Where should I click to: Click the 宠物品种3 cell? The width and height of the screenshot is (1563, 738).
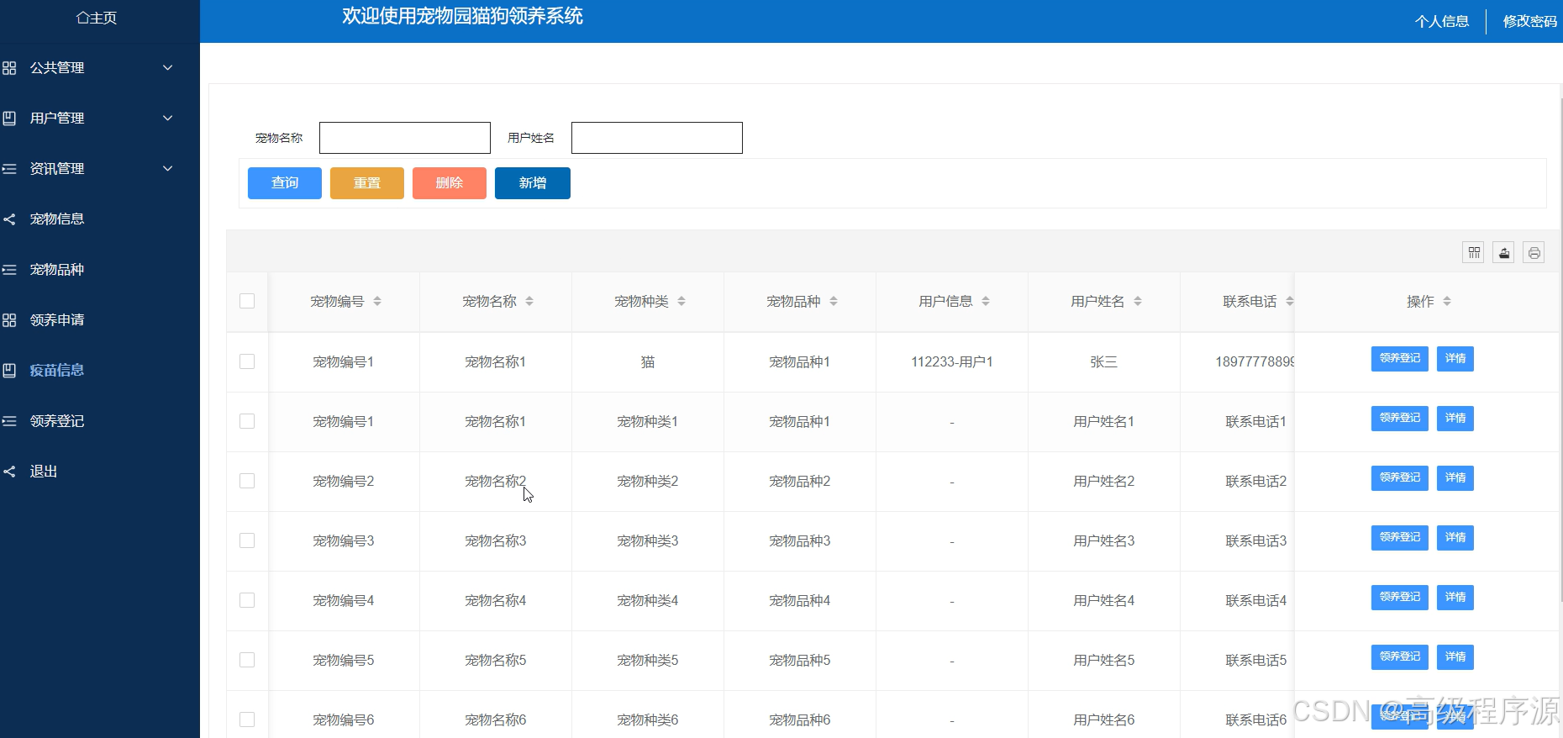[x=800, y=541]
